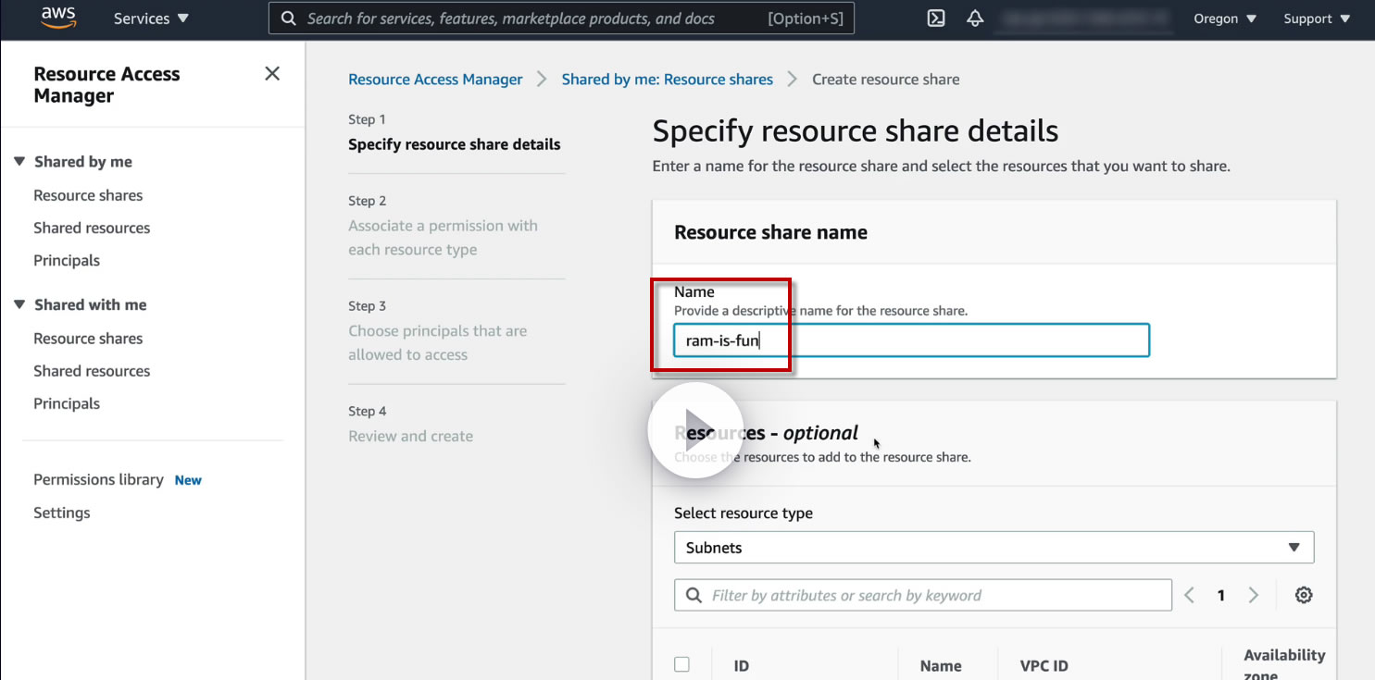Click the Resource Access Manager breadcrumb link
This screenshot has height=680, width=1375.
435,80
